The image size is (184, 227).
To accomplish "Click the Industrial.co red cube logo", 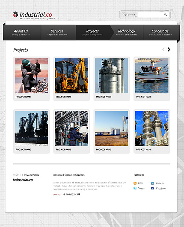I will [x=15, y=15].
